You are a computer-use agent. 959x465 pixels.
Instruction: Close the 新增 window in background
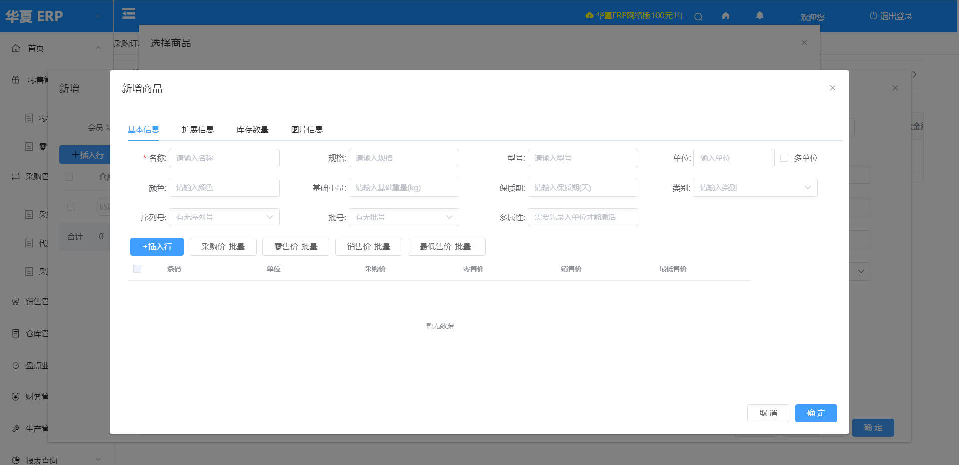tap(895, 88)
